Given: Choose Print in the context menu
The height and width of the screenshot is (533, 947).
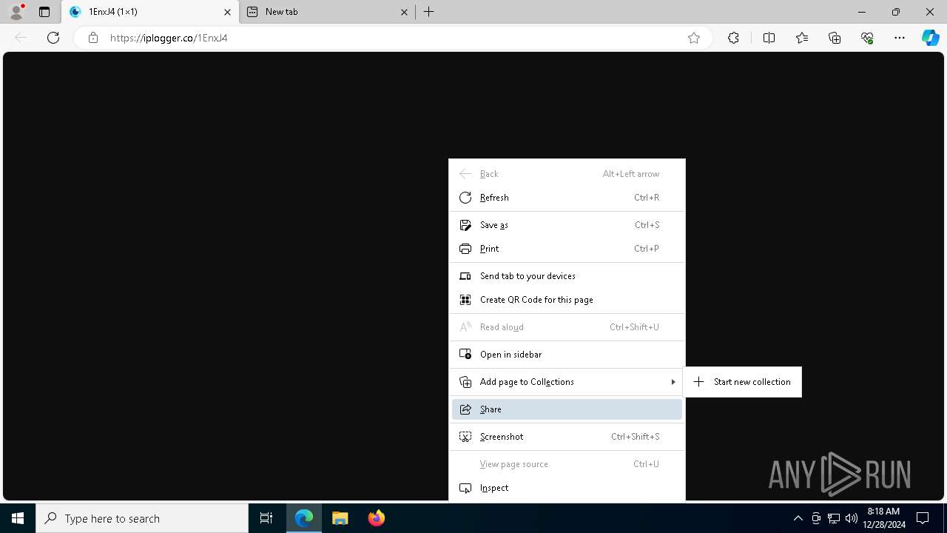Looking at the screenshot, I should pyautogui.click(x=567, y=249).
